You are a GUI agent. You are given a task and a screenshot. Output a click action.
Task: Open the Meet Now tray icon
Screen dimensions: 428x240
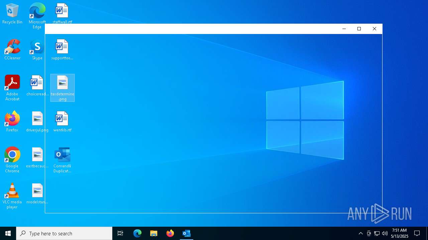[369, 233]
